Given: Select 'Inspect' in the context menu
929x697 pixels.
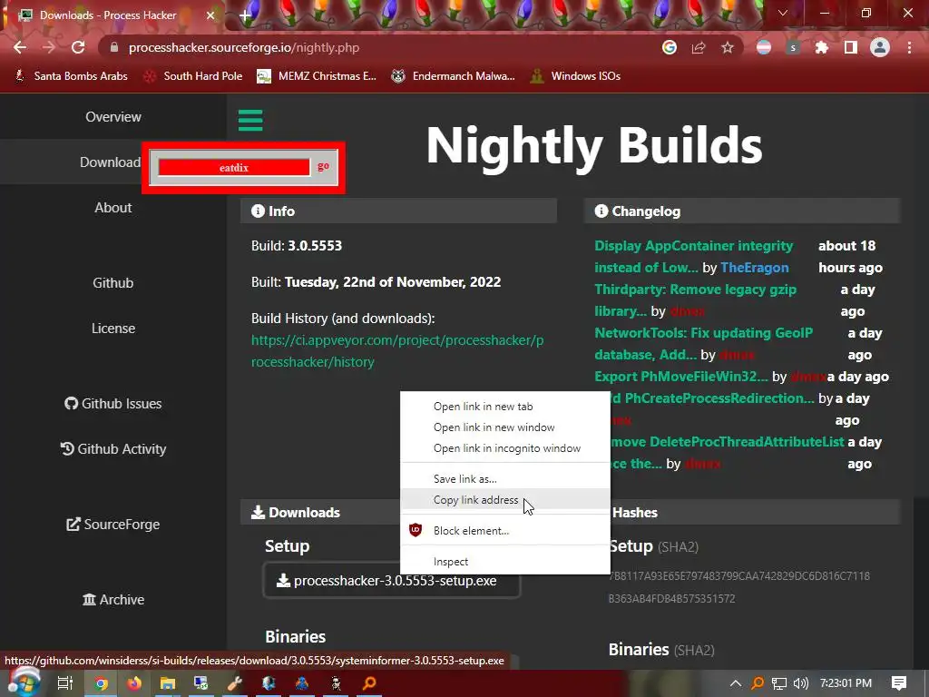Looking at the screenshot, I should point(505,561).
